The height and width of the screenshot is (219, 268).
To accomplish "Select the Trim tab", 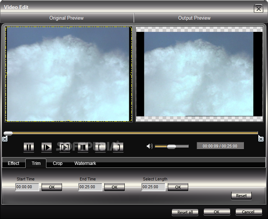I will [x=36, y=163].
